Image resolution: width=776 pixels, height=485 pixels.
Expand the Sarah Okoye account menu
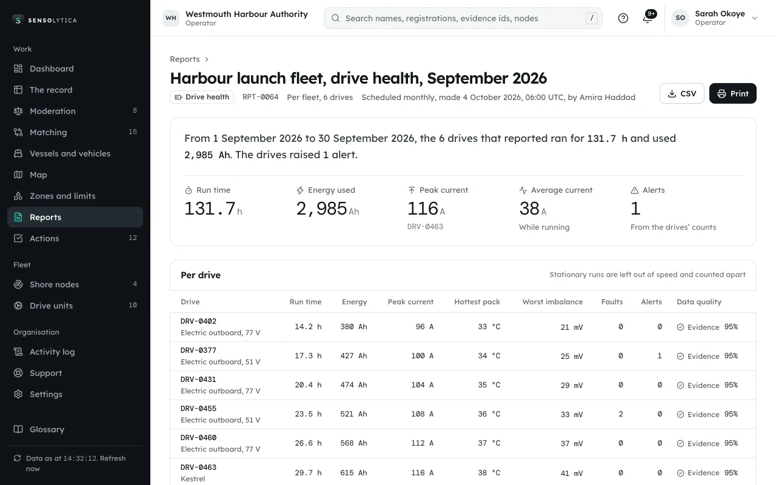click(x=716, y=18)
